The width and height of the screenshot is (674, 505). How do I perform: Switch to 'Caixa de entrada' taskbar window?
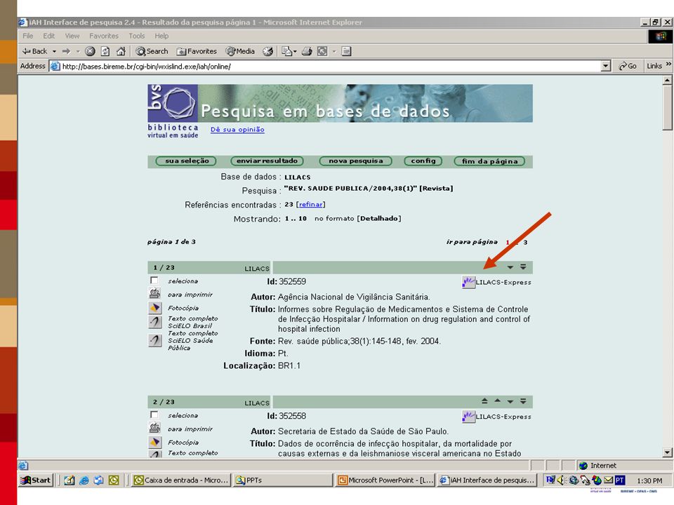pyautogui.click(x=181, y=480)
